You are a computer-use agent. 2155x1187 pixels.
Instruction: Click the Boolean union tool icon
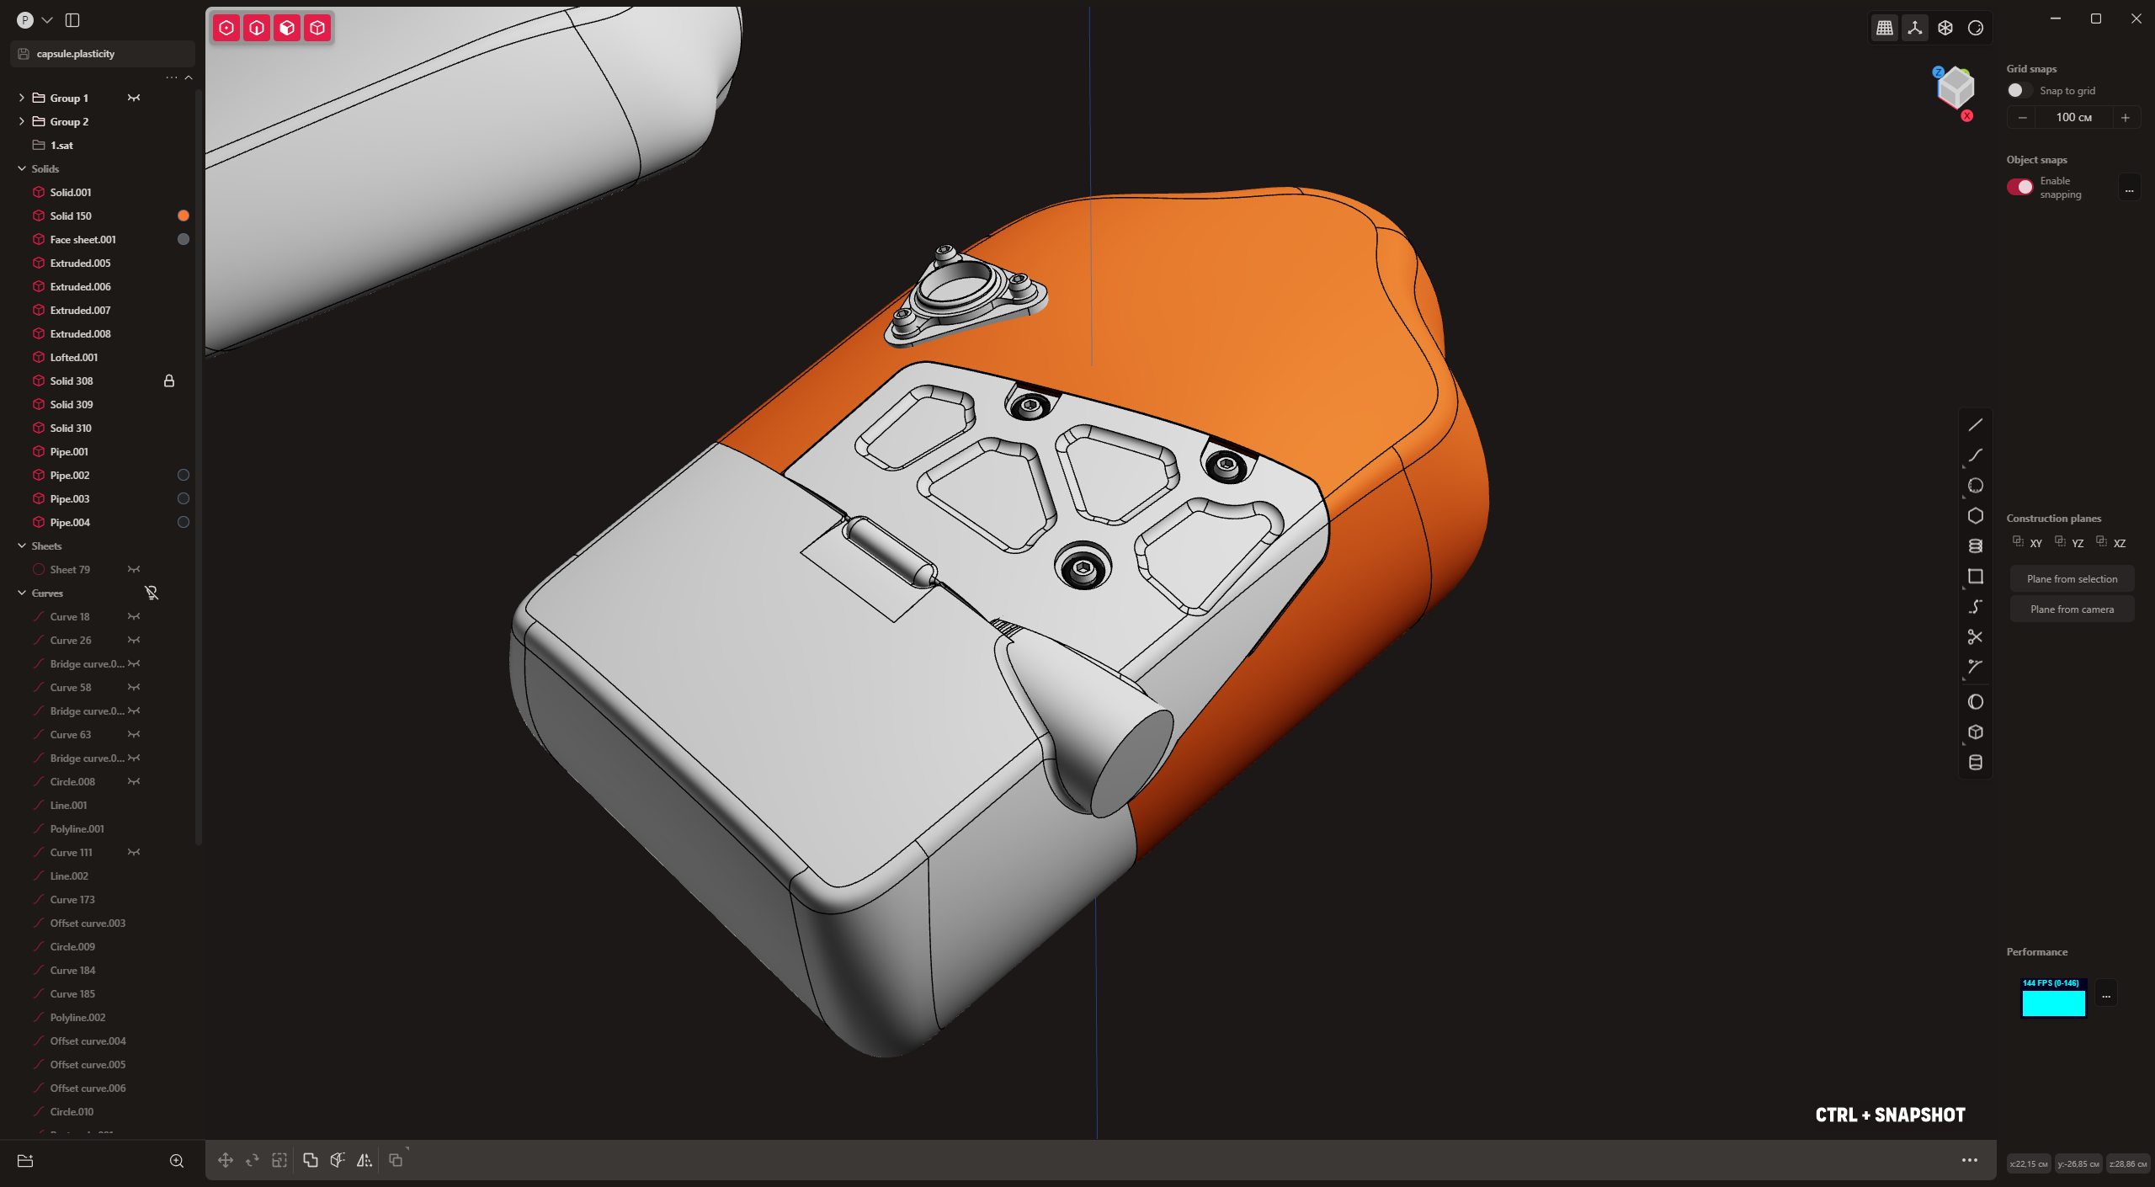[310, 1160]
